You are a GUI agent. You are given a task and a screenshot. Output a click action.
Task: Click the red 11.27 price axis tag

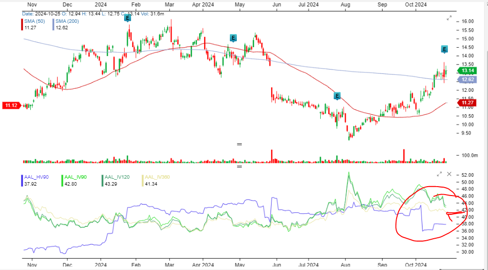[466, 103]
